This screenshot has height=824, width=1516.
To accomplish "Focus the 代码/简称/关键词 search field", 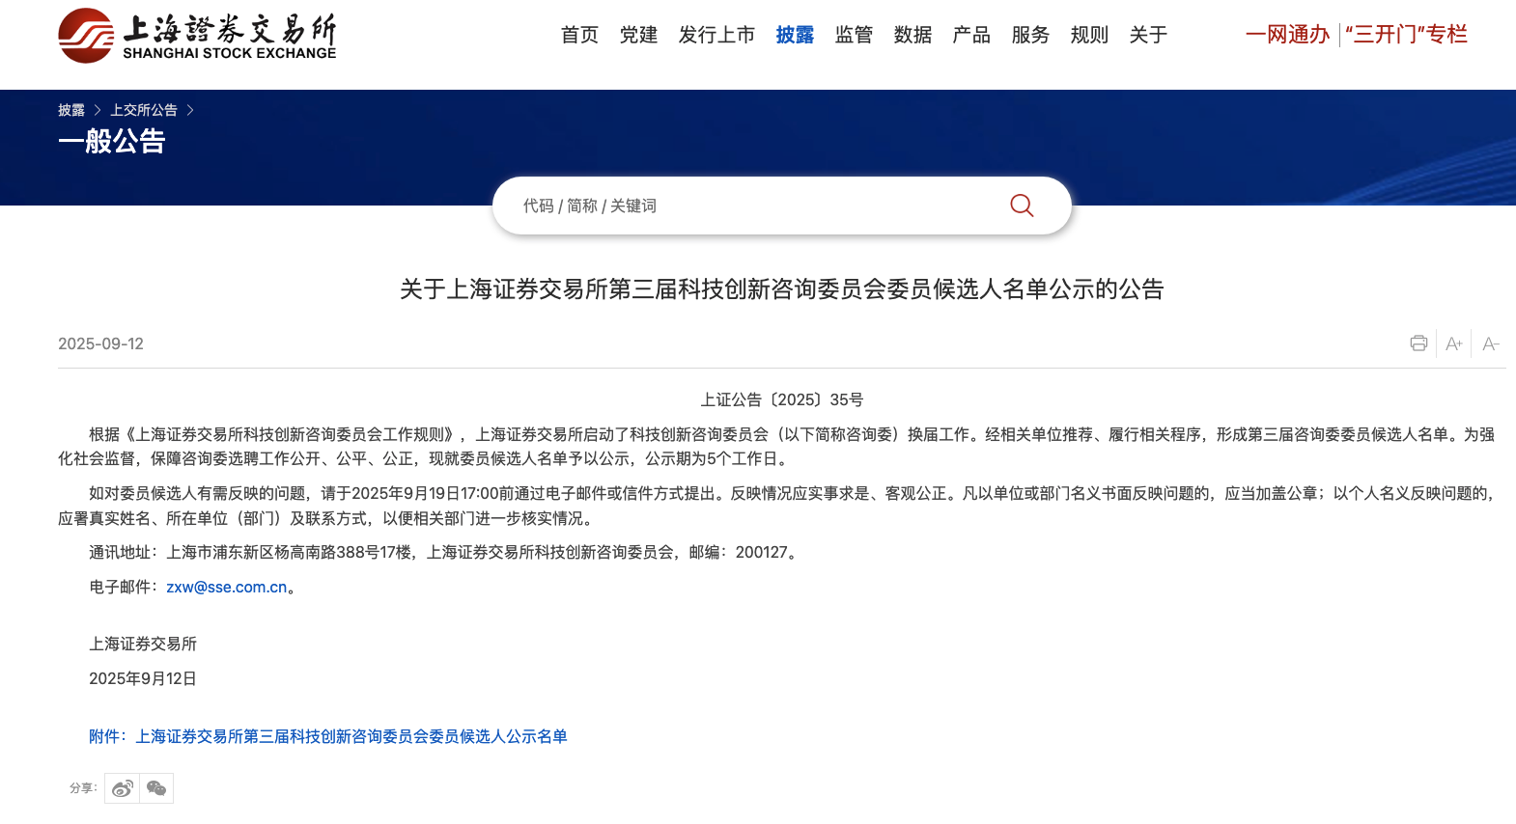I will click(753, 206).
